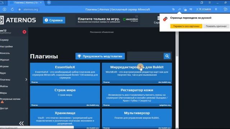
Task: Open Игроки in the sidebar
Action: point(4,66)
